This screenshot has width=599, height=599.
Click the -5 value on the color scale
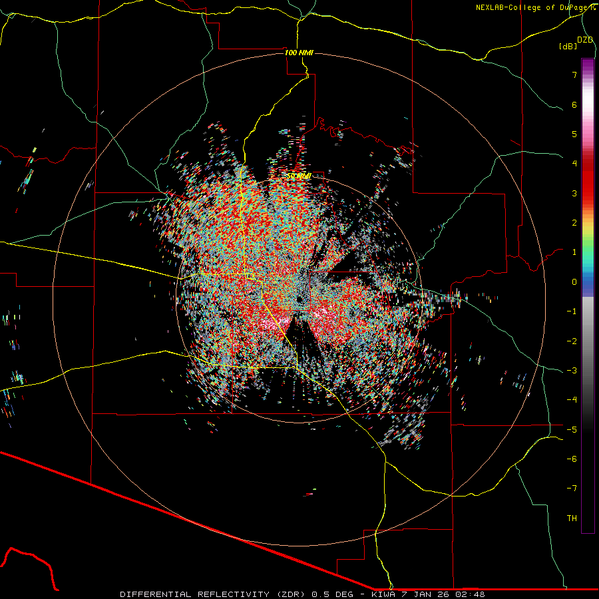[572, 430]
